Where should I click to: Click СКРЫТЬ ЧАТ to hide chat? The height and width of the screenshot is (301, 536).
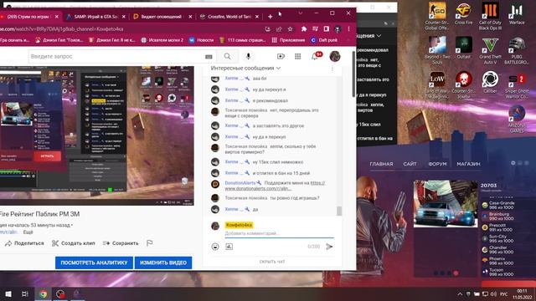click(x=272, y=262)
